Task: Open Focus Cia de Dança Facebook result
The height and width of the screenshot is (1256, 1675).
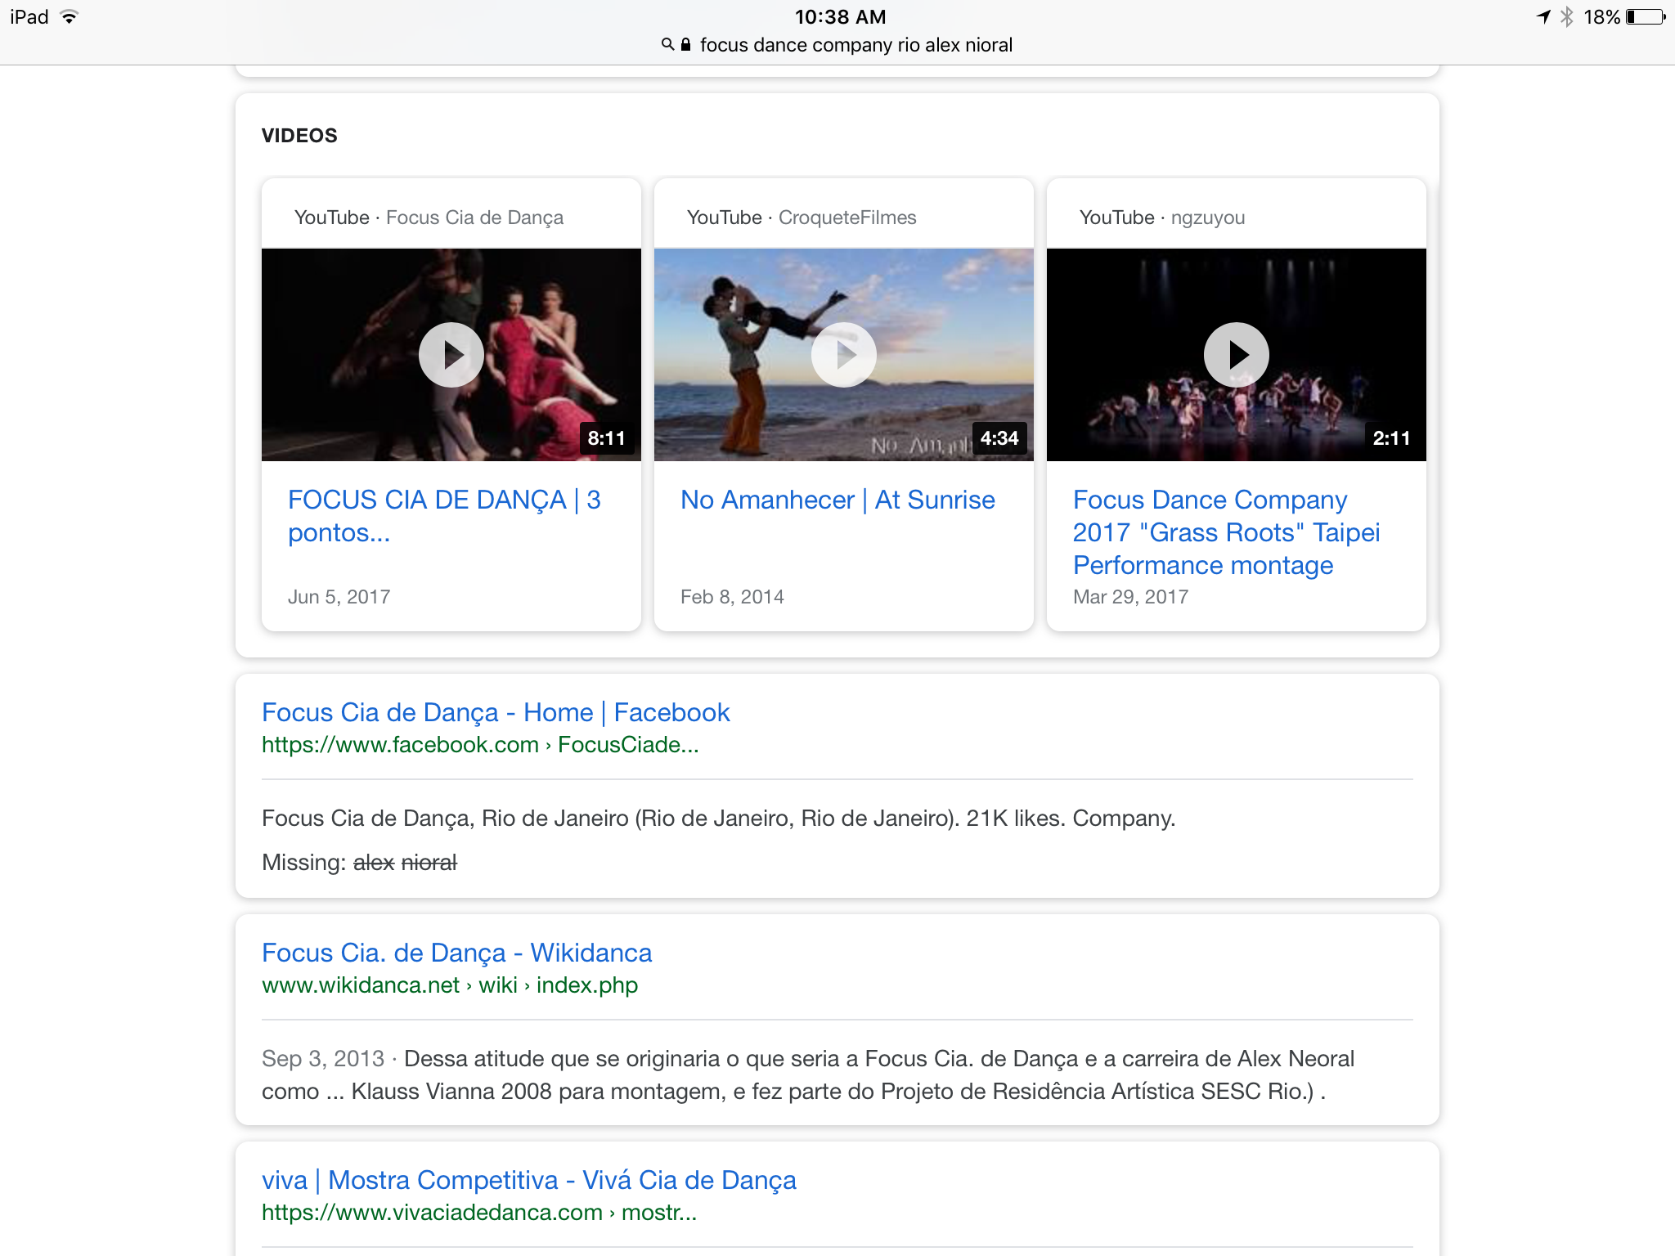Action: point(496,712)
